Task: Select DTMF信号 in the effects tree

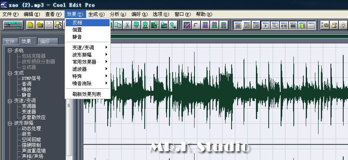Action: (31, 78)
